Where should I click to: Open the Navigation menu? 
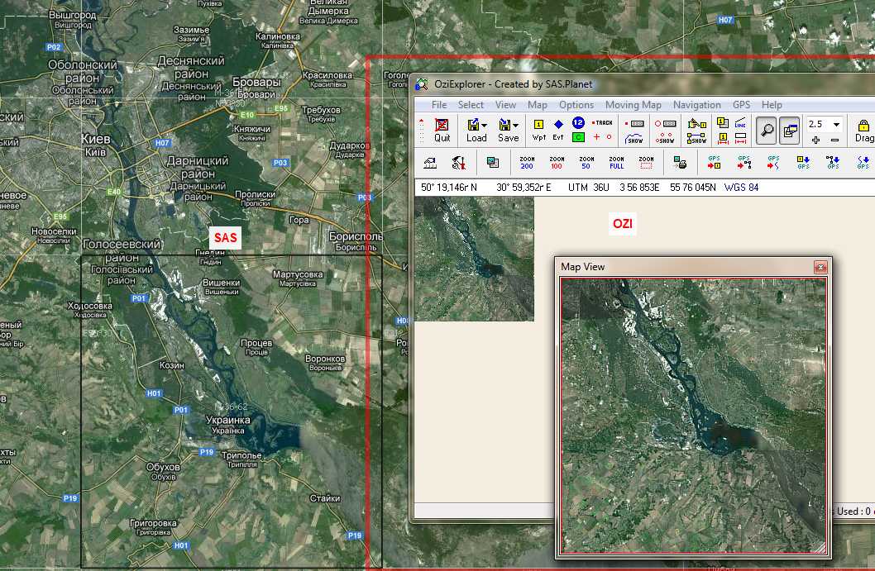click(x=696, y=105)
